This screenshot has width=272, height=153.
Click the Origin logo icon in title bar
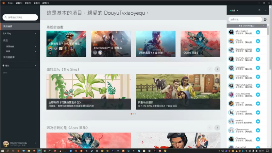click(x=3, y=3)
